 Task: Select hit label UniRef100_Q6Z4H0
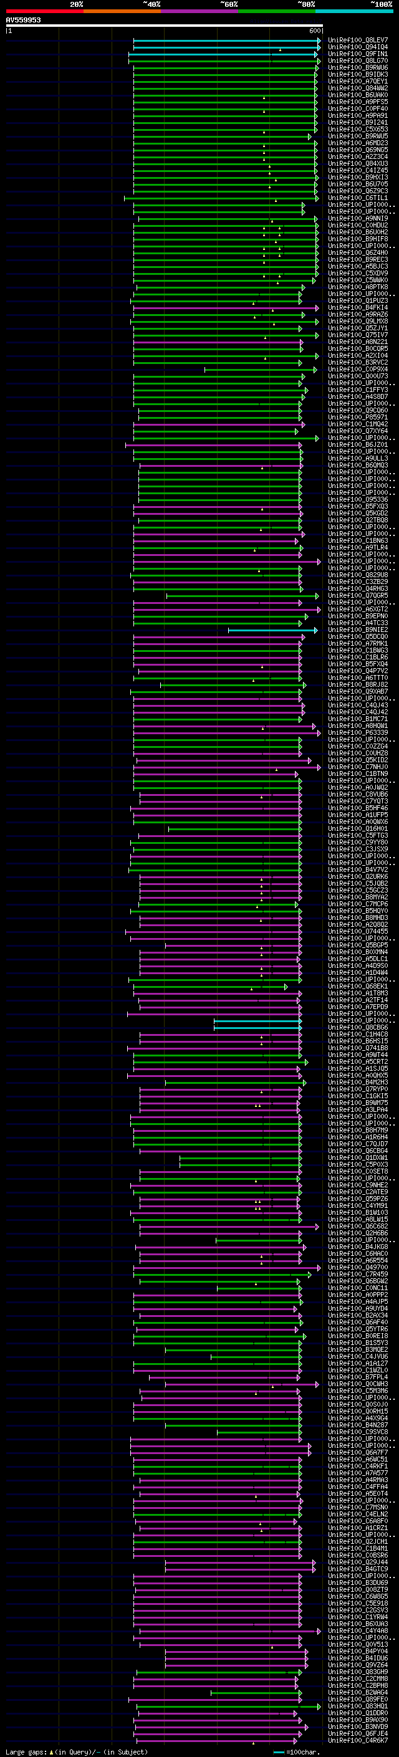pos(357,252)
